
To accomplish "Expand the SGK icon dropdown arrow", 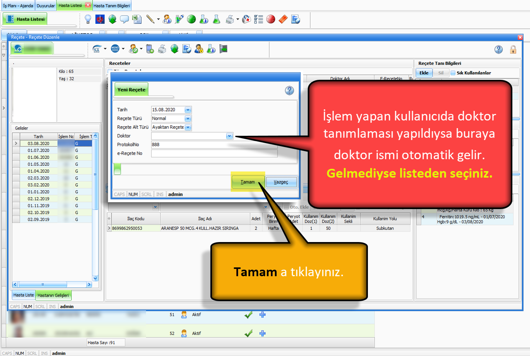I will click(105, 49).
